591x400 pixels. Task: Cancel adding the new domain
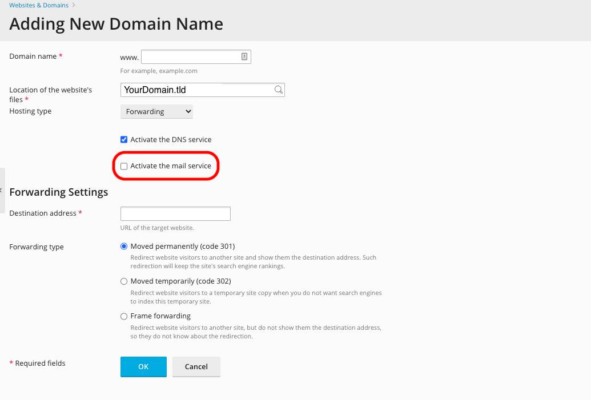(196, 367)
